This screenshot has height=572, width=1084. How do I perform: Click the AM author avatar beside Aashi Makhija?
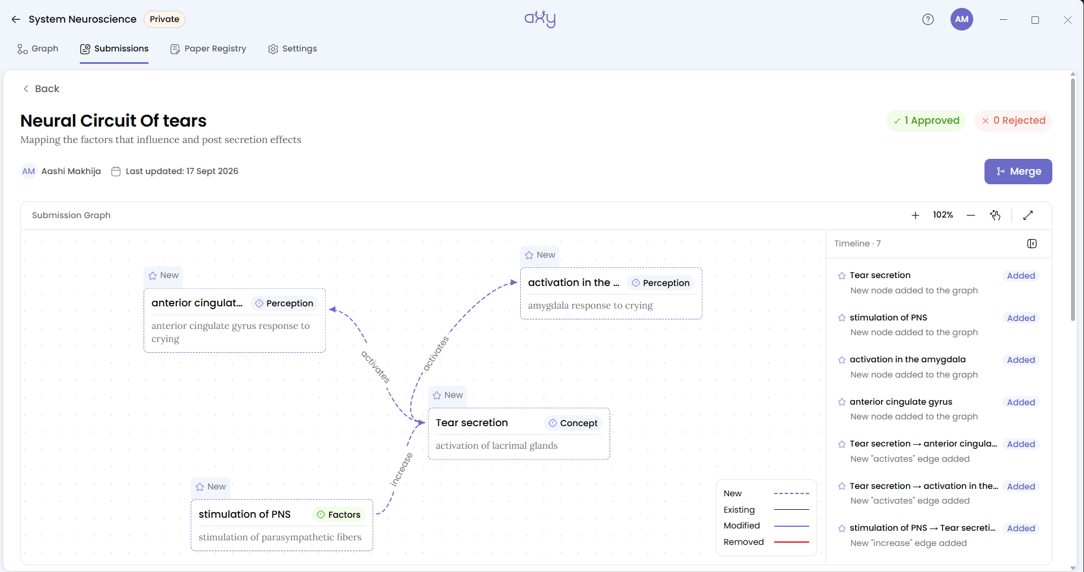(x=29, y=171)
